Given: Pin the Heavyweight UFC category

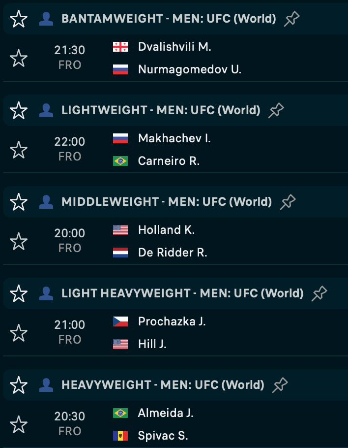Looking at the screenshot, I should [x=280, y=384].
